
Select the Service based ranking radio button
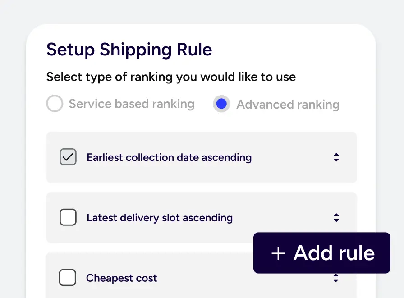pos(55,104)
